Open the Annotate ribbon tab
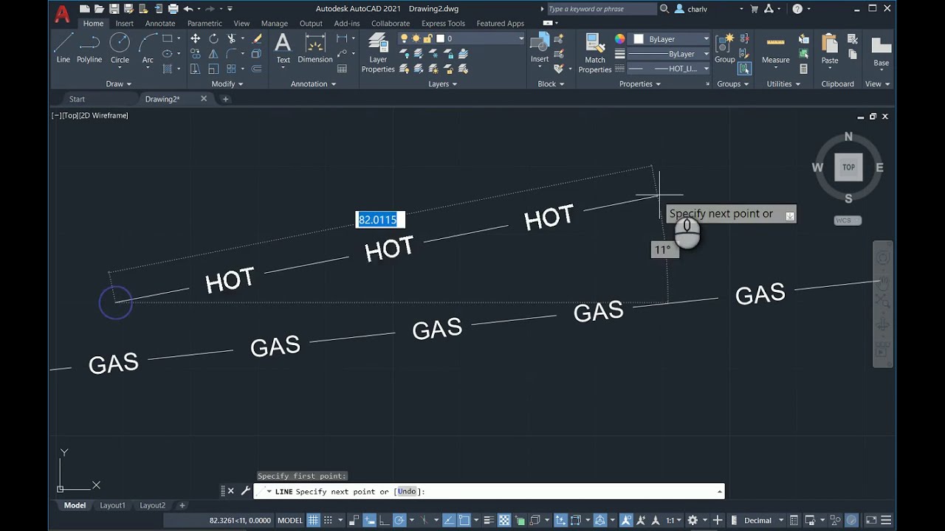The image size is (945, 531). (160, 24)
